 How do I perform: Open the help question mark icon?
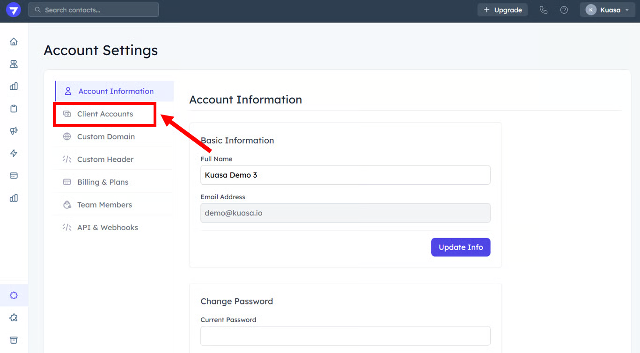coord(564,10)
